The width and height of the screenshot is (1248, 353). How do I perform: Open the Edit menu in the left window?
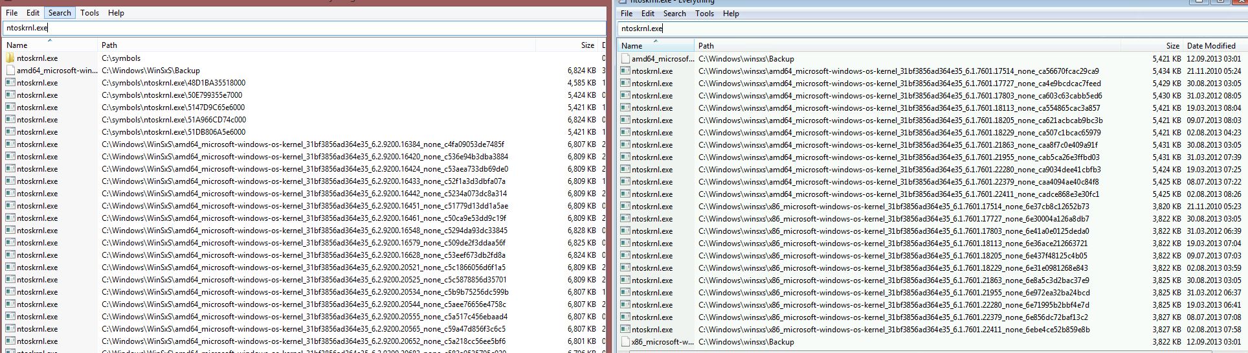pyautogui.click(x=33, y=13)
